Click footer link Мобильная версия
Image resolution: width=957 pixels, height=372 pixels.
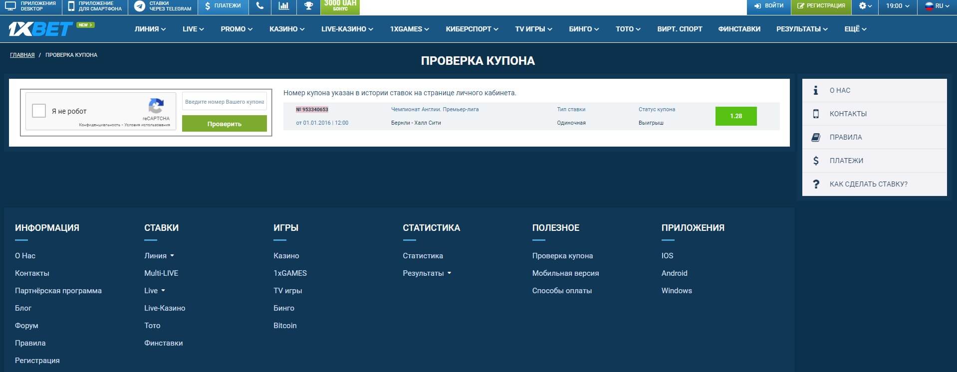coord(565,273)
